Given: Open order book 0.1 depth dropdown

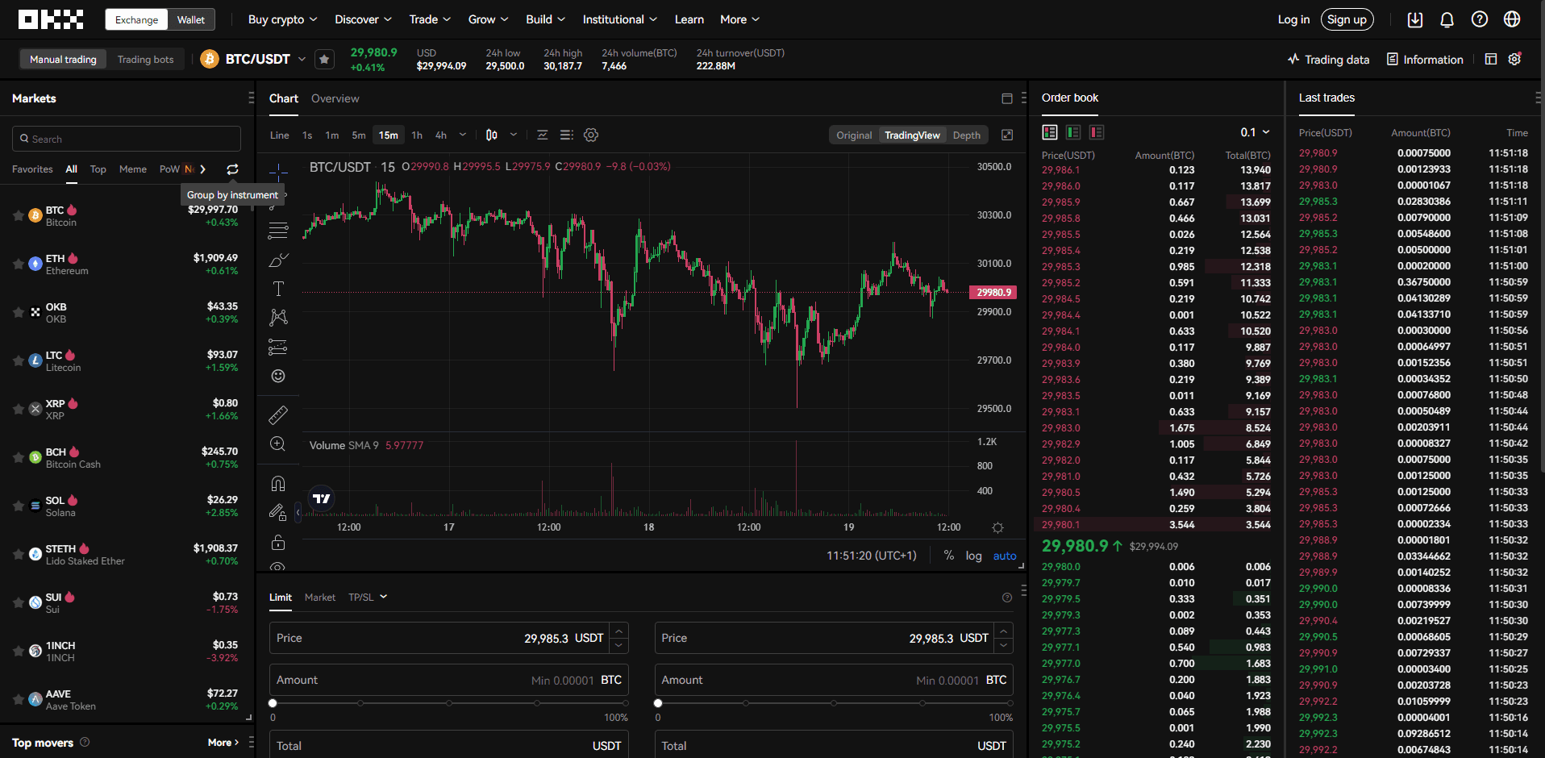Looking at the screenshot, I should 1256,132.
